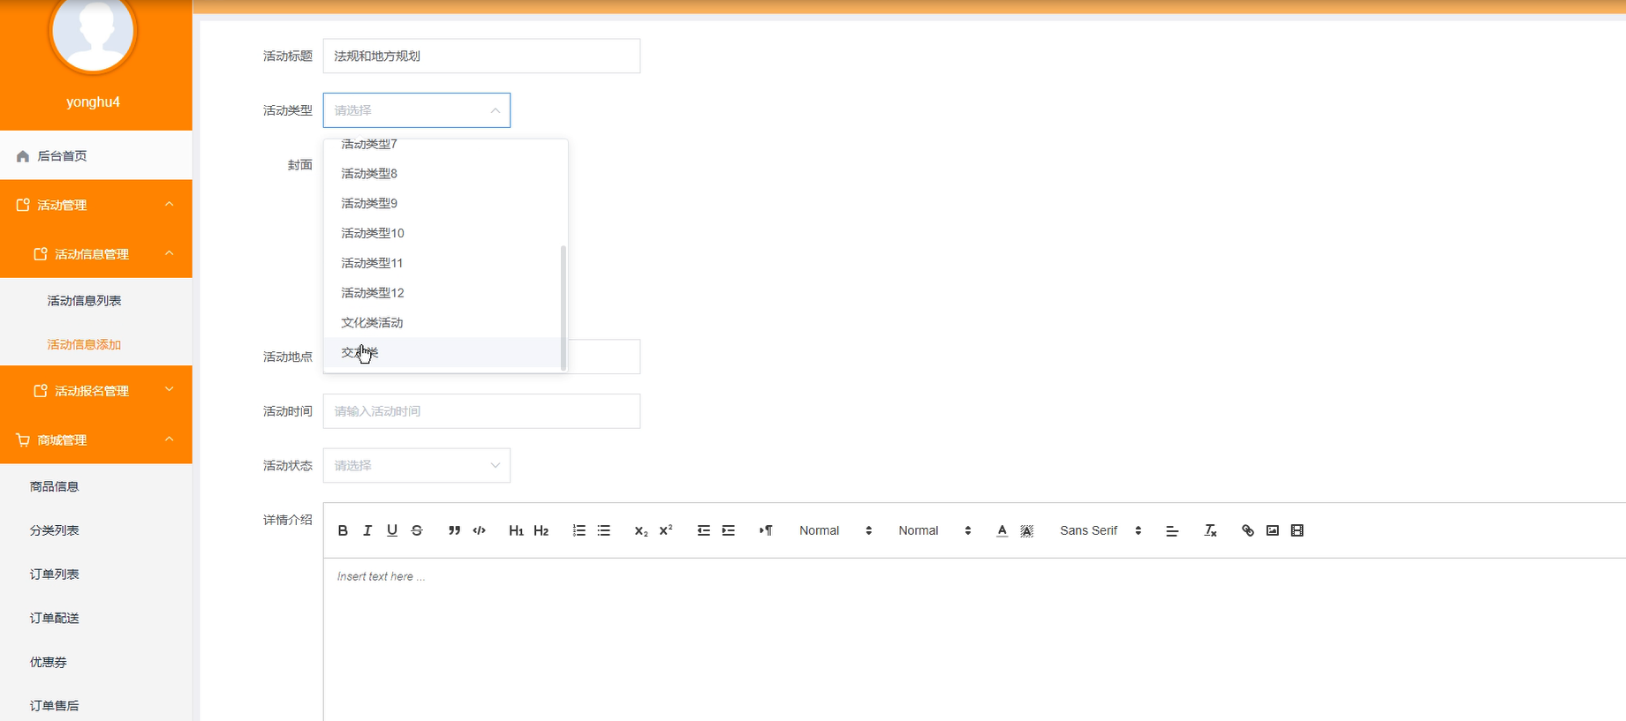Open the Sans Serif font dropdown

point(1100,530)
